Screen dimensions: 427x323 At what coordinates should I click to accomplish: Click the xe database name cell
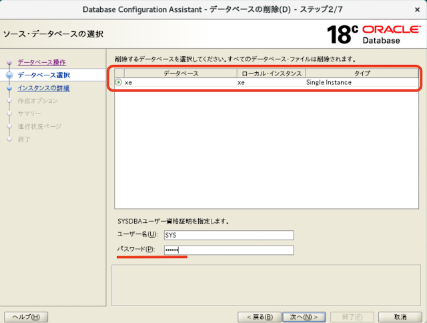[181, 82]
